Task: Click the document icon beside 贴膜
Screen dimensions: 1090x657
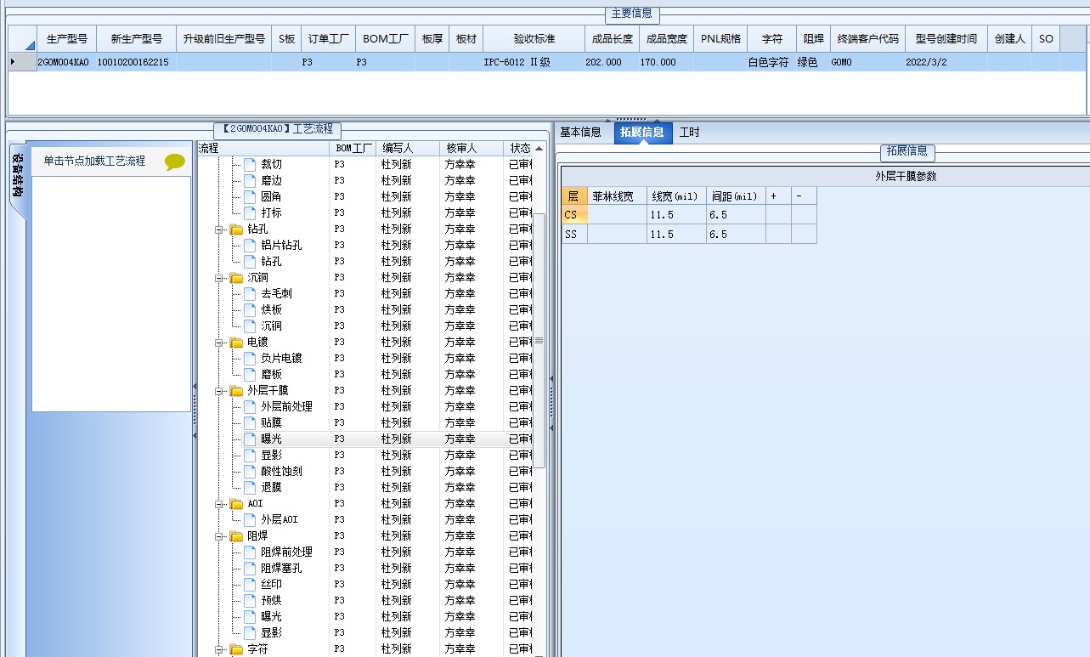Action: pos(250,422)
